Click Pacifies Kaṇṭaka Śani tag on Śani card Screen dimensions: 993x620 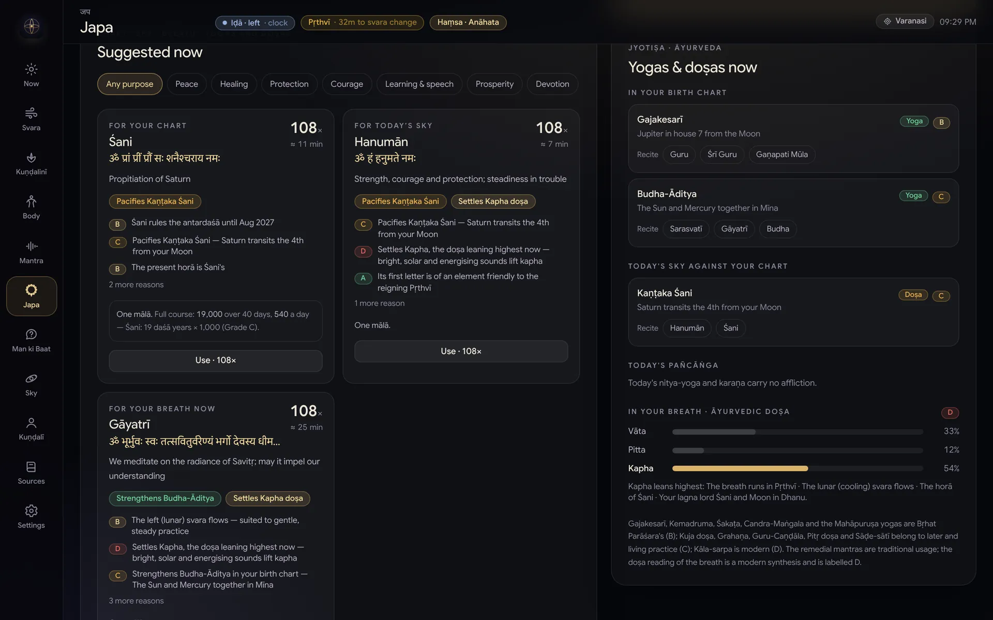coord(155,202)
